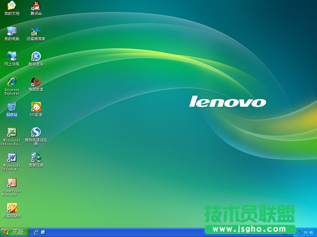Click the Internet Explorer desktop icon
The width and height of the screenshot is (317, 237).
[12, 81]
